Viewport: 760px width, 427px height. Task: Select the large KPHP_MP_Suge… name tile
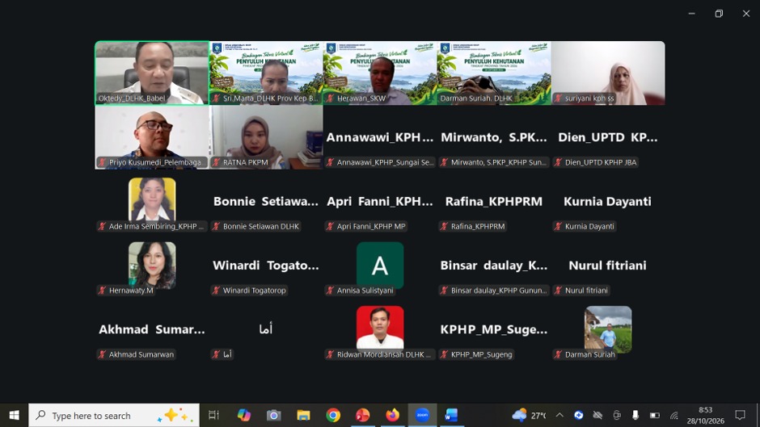[x=493, y=329]
